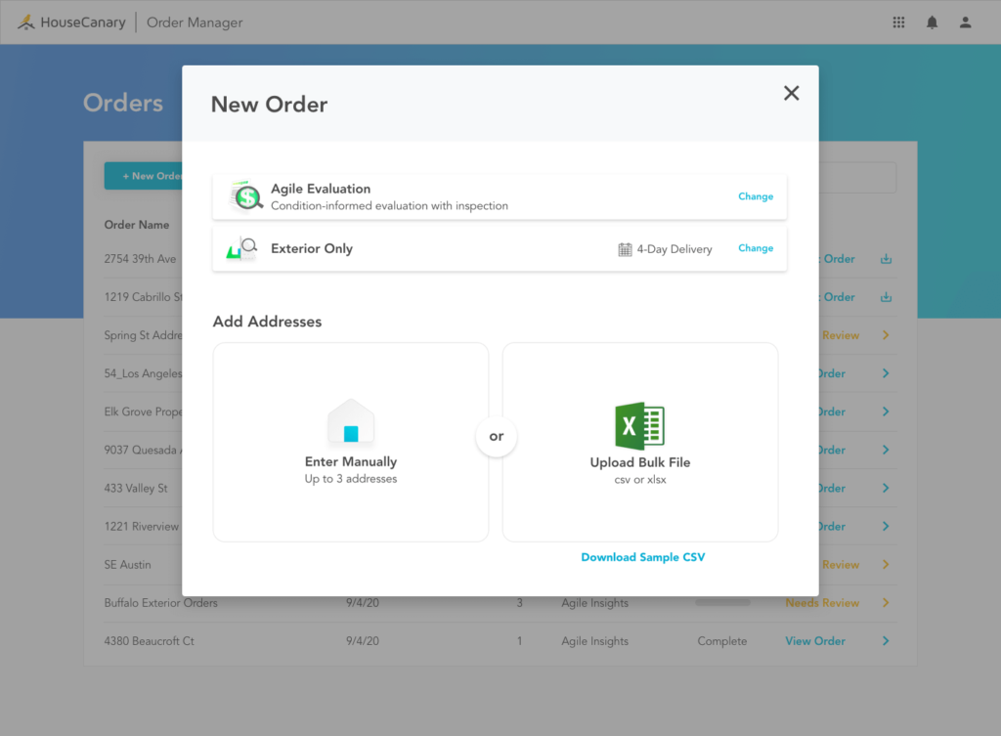Image resolution: width=1001 pixels, height=736 pixels.
Task: Click the apps grid icon in header
Action: pyautogui.click(x=898, y=22)
